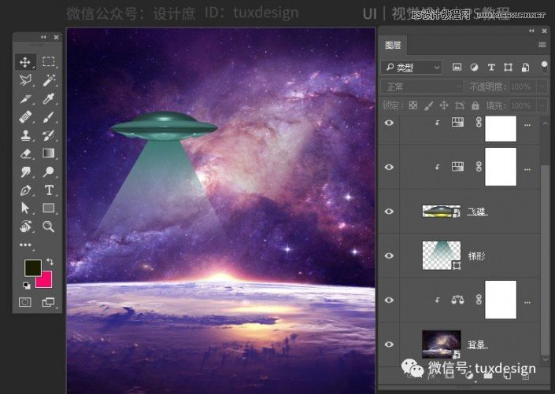This screenshot has height=394, width=555.
Task: Turn layer filtering switch on or off
Action: coord(545,67)
